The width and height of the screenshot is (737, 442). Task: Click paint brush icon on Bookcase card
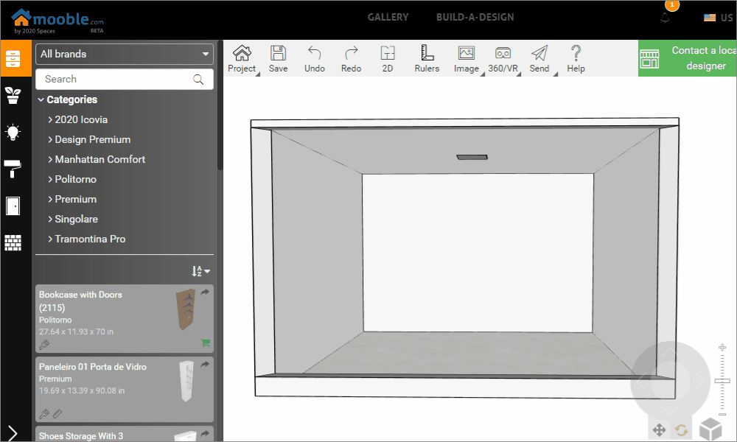[x=44, y=345]
